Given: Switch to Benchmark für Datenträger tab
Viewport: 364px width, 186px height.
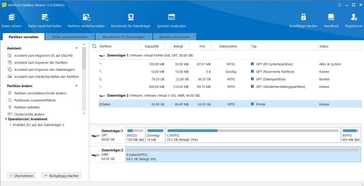Looking at the screenshot, I should pyautogui.click(x=124, y=37).
